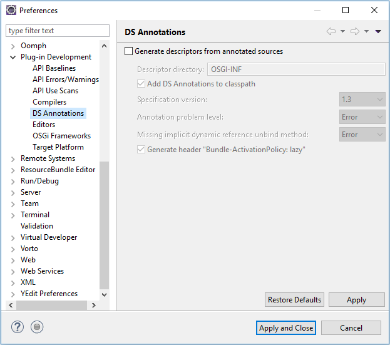Maximize the Preferences window
The height and width of the screenshot is (345, 390).
tap(346, 10)
